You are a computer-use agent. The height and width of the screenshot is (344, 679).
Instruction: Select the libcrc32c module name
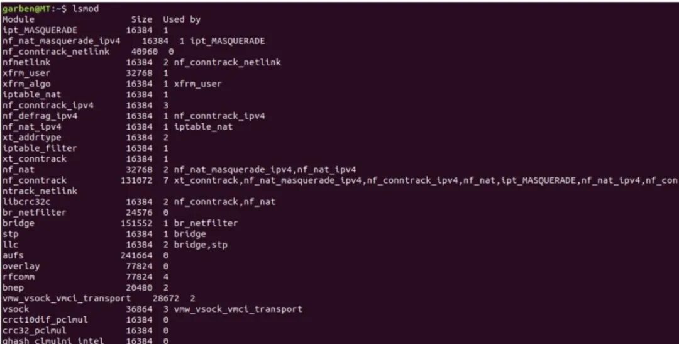click(26, 202)
